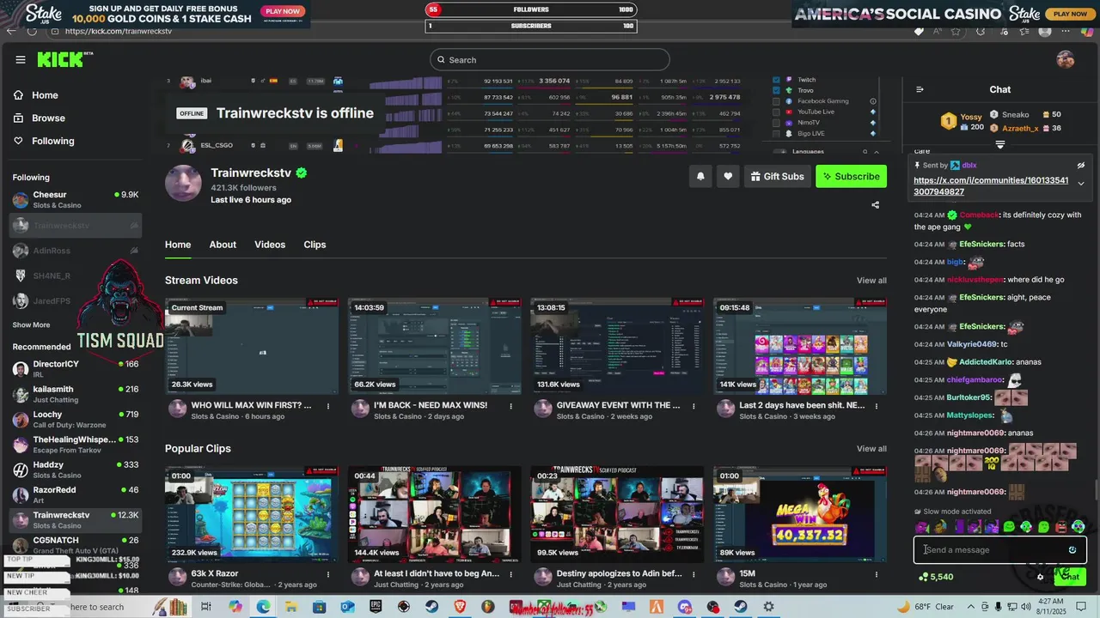The image size is (1100, 618).
Task: Open options for 15M clip
Action: pos(877,574)
